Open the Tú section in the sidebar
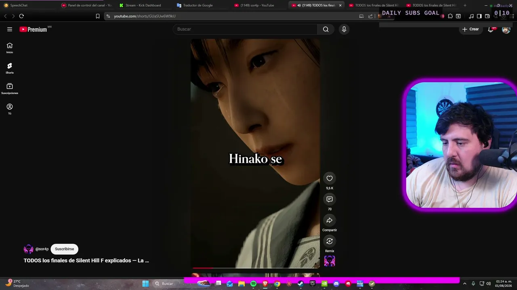This screenshot has height=290, width=517. (x=10, y=109)
